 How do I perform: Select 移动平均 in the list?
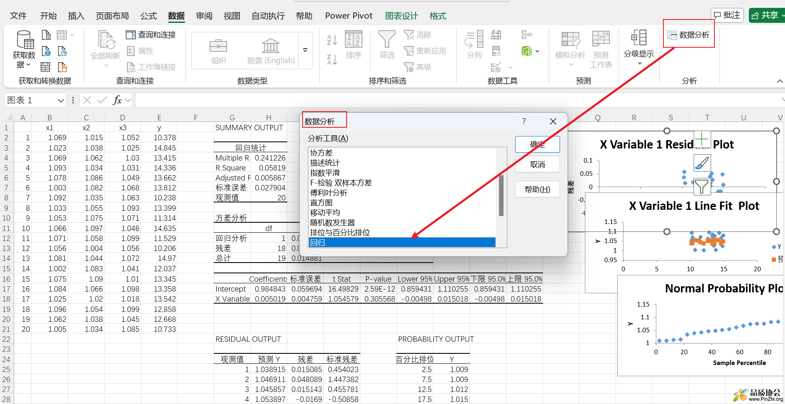pyautogui.click(x=402, y=212)
